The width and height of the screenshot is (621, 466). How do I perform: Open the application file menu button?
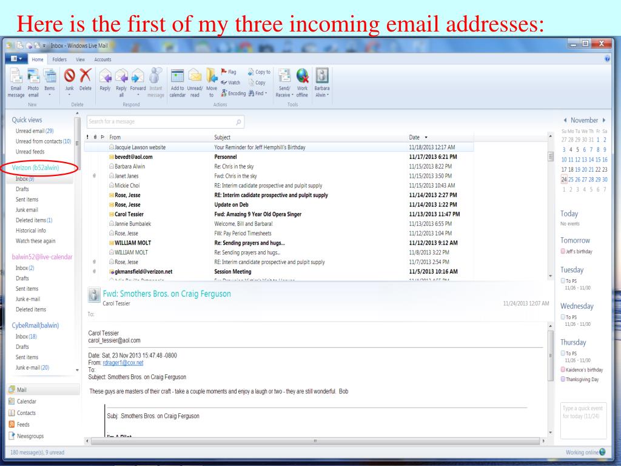[x=16, y=59]
